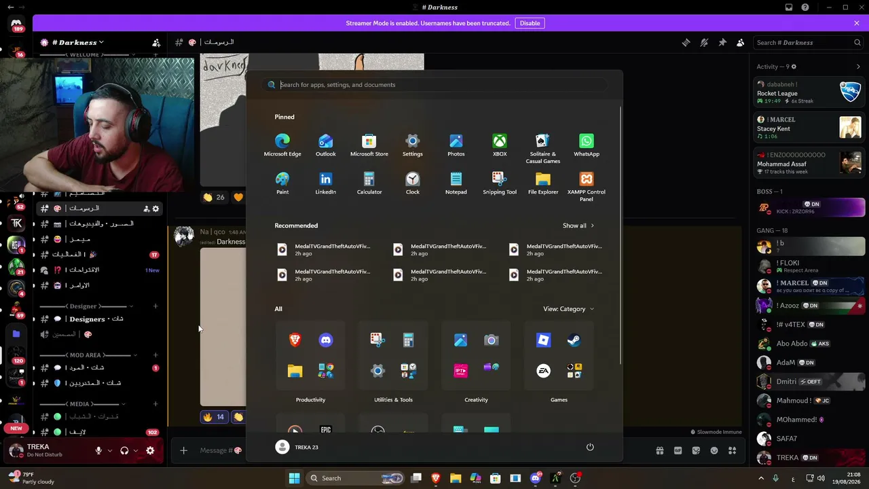Click the Brave browser taskbar icon
Image resolution: width=869 pixels, height=489 pixels.
[x=436, y=478]
